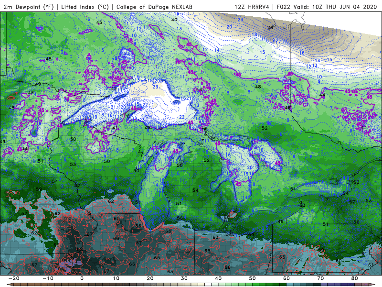Image resolution: width=382 pixels, height=287 pixels.
Task: Click the black "24" dewpoint value in the tan area
Action: [270, 28]
